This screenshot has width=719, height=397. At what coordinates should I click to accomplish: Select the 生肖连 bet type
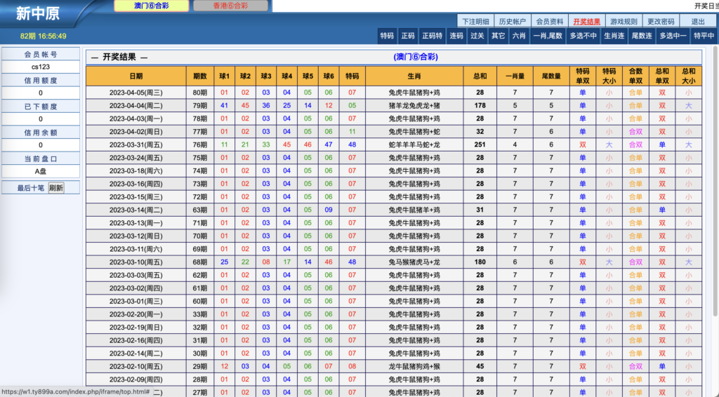point(614,36)
